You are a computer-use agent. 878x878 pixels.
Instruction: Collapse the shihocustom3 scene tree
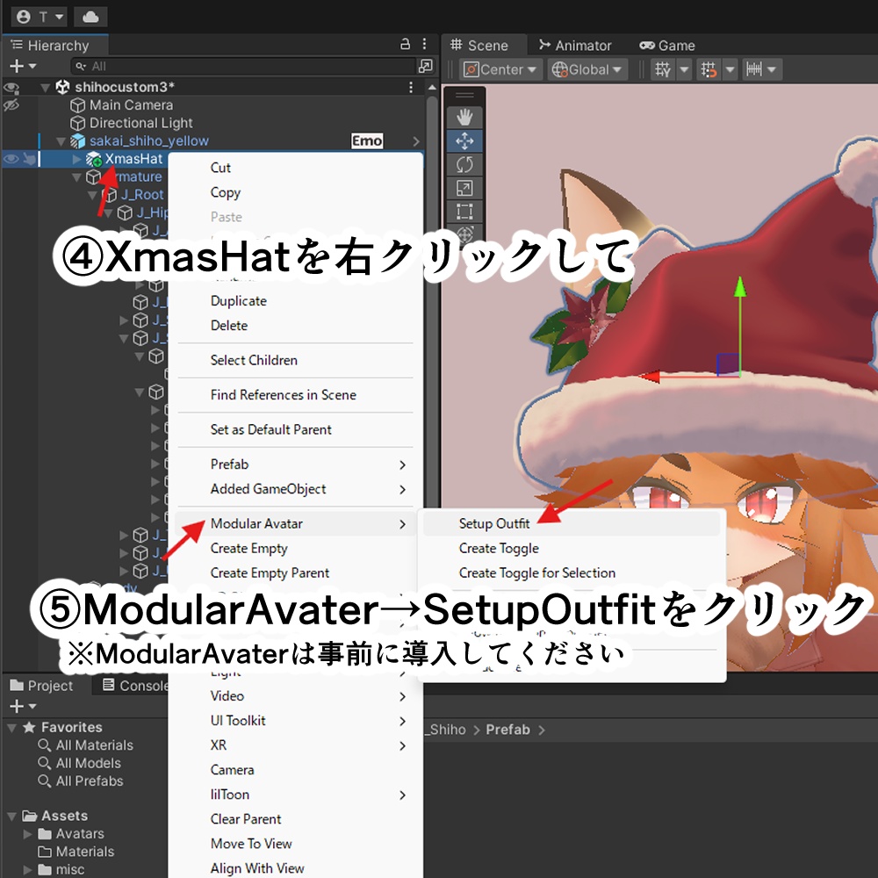[46, 87]
